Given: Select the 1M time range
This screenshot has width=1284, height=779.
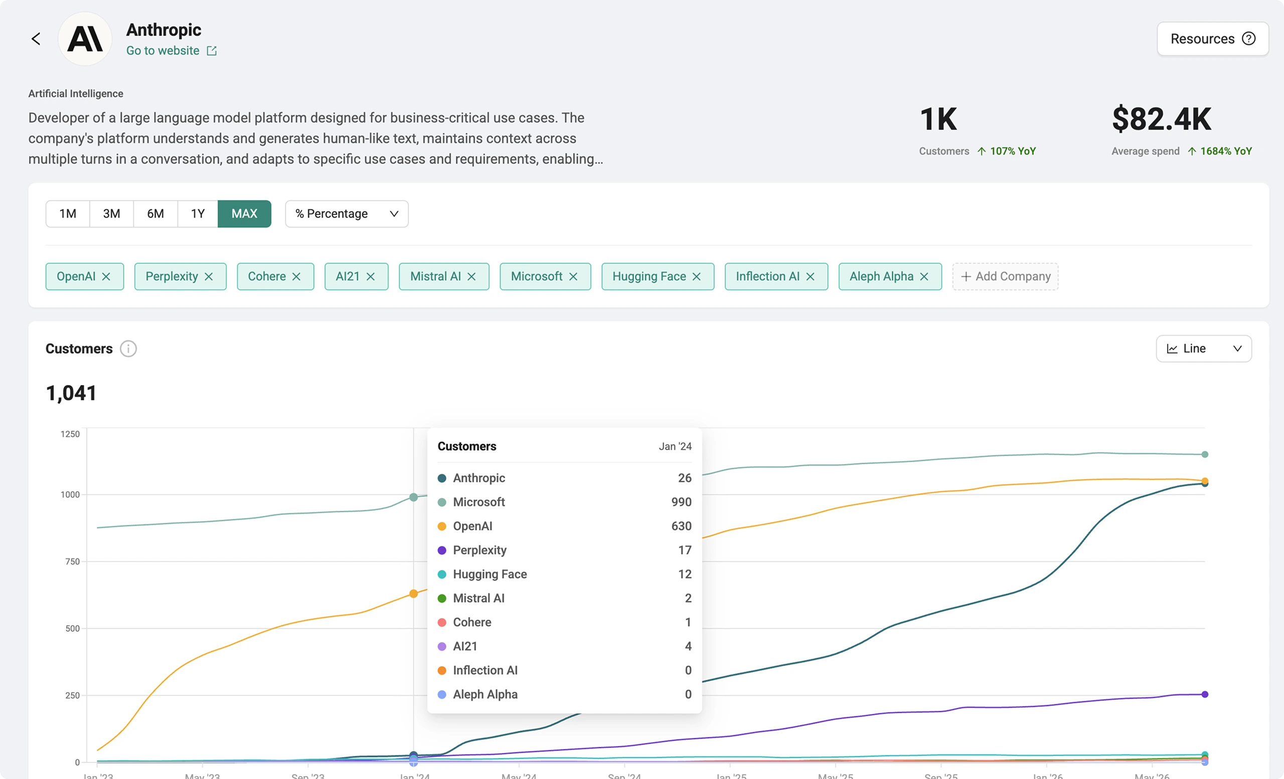Looking at the screenshot, I should tap(68, 214).
